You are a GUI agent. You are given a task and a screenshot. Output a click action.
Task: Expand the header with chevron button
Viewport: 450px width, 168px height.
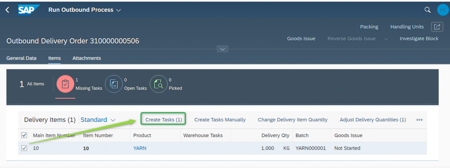(222, 49)
